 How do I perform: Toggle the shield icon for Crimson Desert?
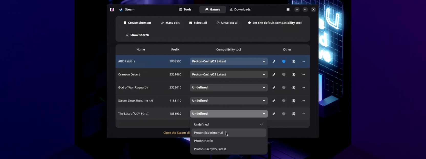[x=284, y=75]
